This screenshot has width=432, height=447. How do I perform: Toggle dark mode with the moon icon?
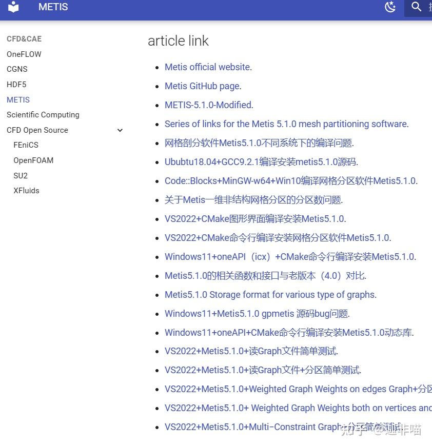(x=390, y=7)
